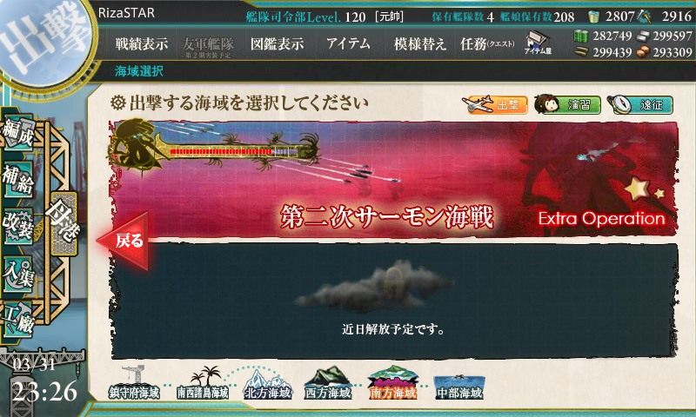Switch to 西方海域 world

(328, 384)
